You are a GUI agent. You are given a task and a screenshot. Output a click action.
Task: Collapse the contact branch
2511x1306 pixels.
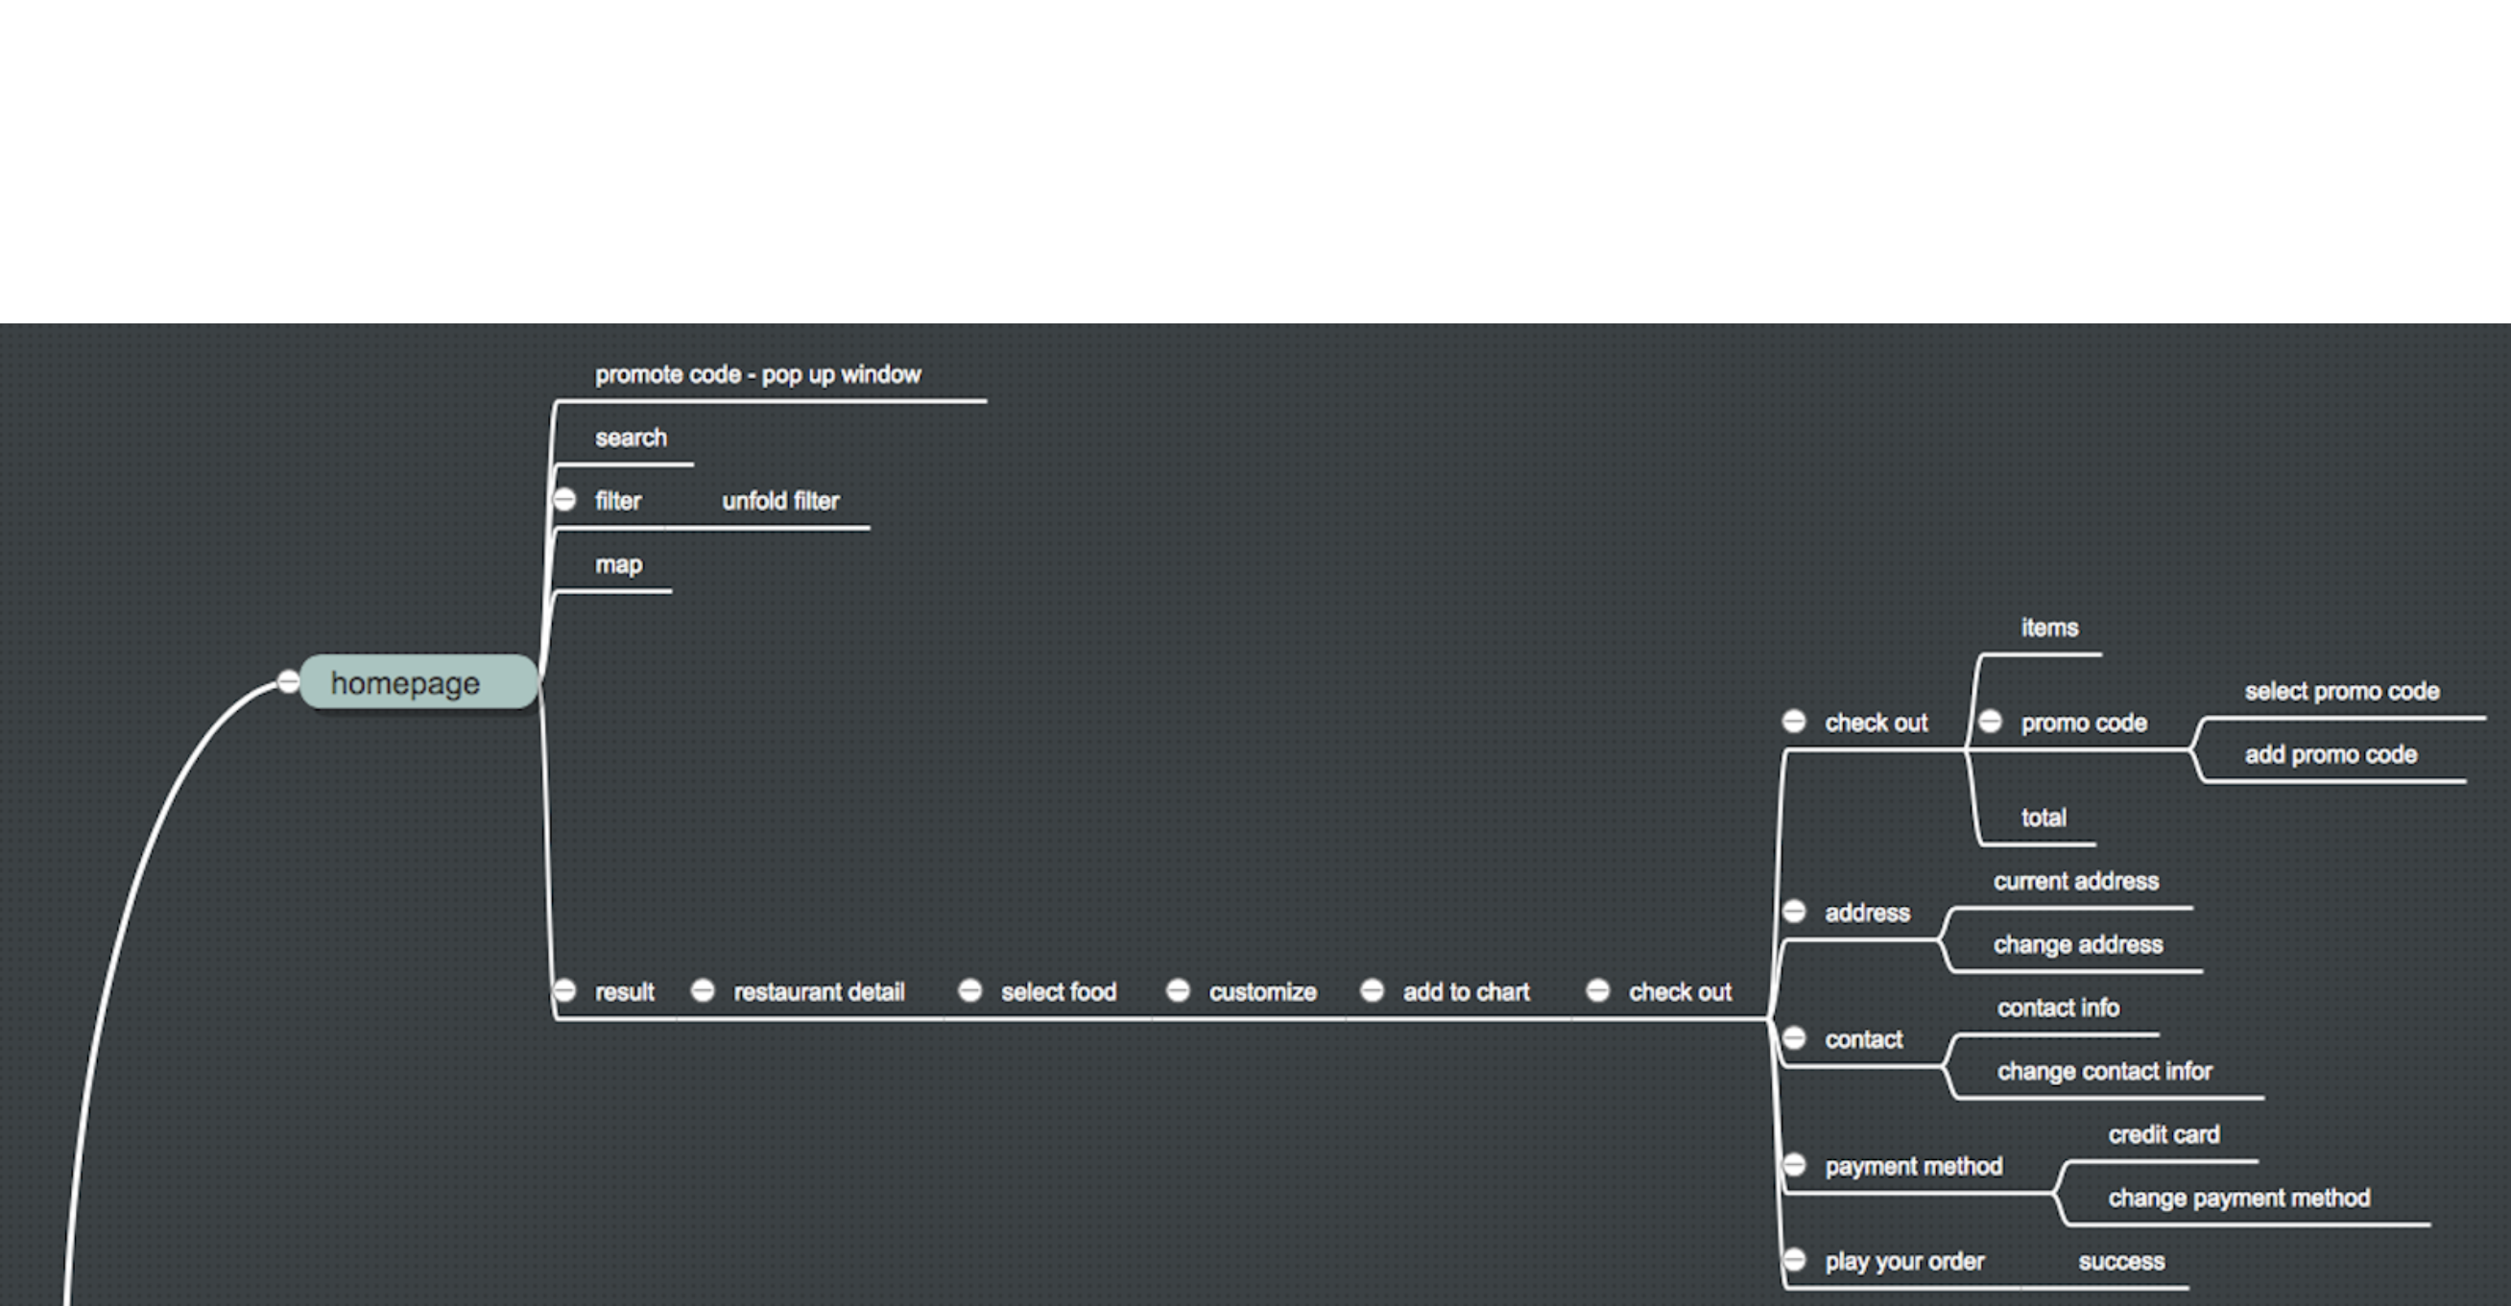(1794, 1038)
